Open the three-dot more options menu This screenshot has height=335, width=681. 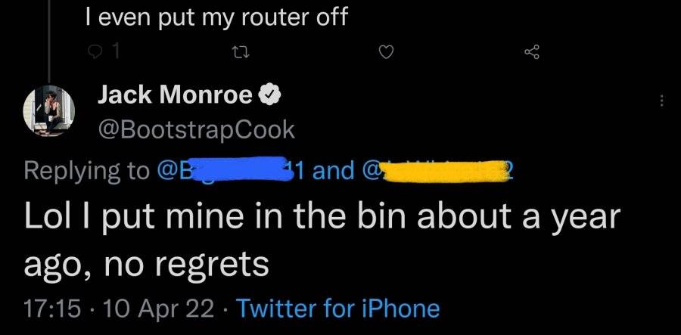coord(661,101)
